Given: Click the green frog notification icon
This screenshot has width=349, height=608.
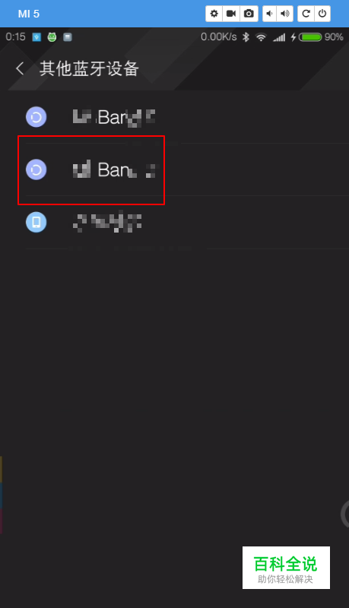Looking at the screenshot, I should [x=52, y=37].
